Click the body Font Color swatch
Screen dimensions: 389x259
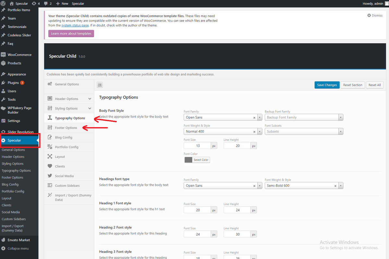click(x=188, y=160)
